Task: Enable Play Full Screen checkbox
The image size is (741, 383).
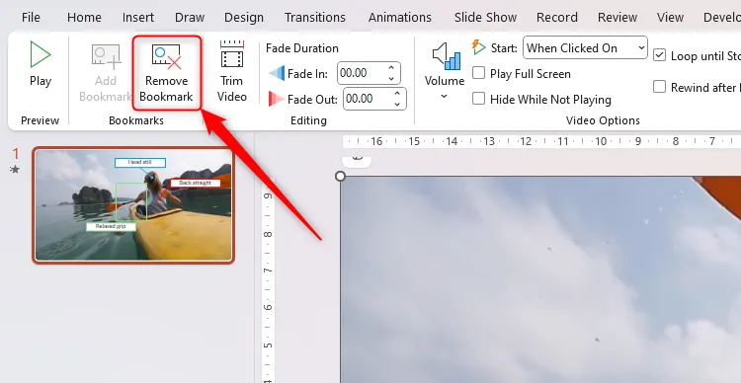Action: [x=479, y=73]
